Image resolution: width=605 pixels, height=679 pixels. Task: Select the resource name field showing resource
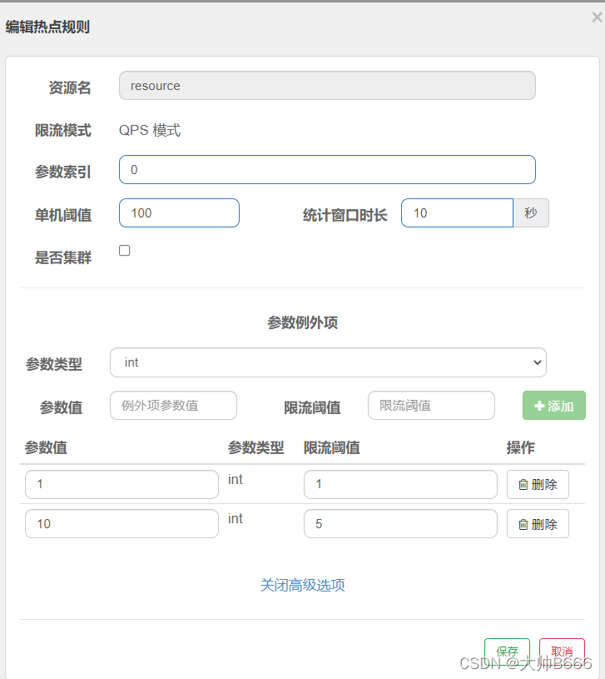[327, 85]
